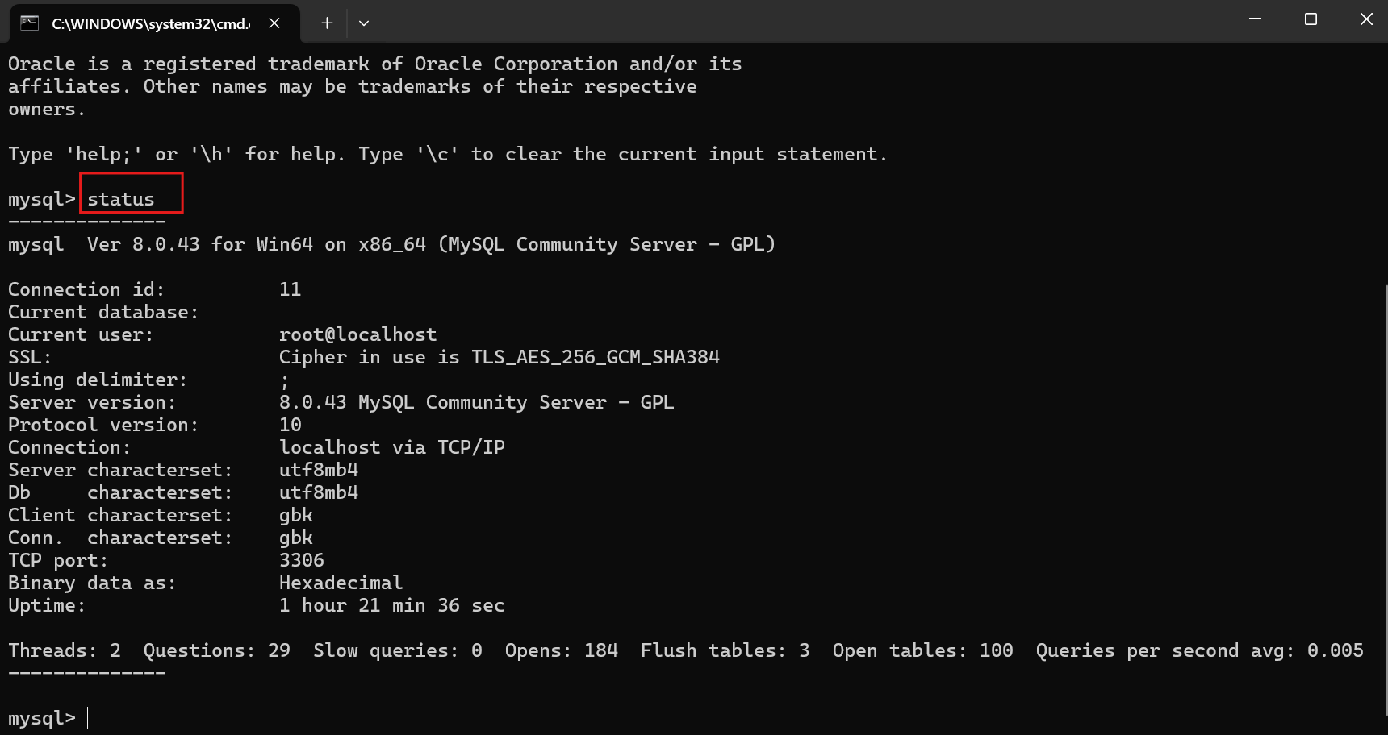Click the red box around status
The width and height of the screenshot is (1388, 735).
tap(131, 193)
